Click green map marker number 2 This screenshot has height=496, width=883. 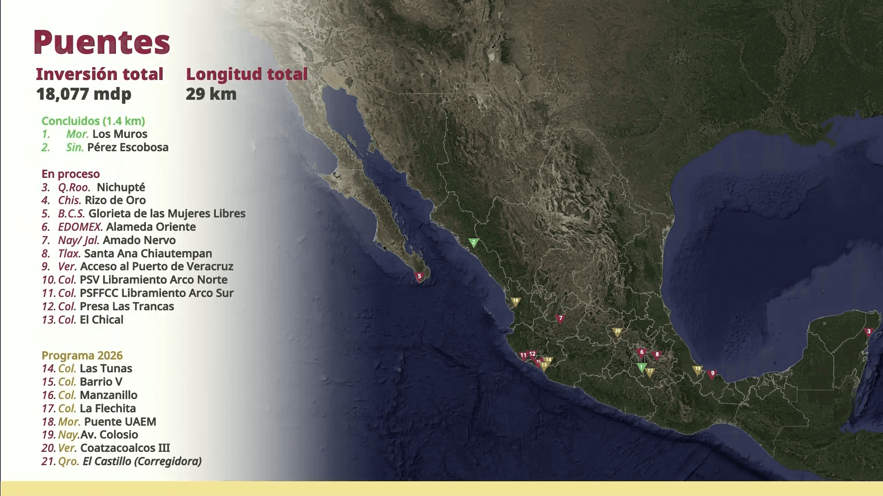[x=473, y=242]
